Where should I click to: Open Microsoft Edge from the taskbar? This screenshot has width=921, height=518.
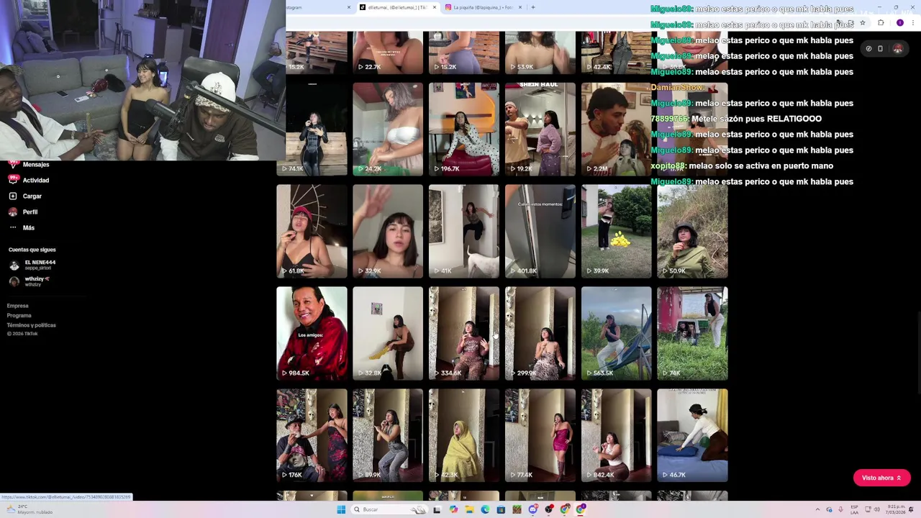(x=485, y=509)
